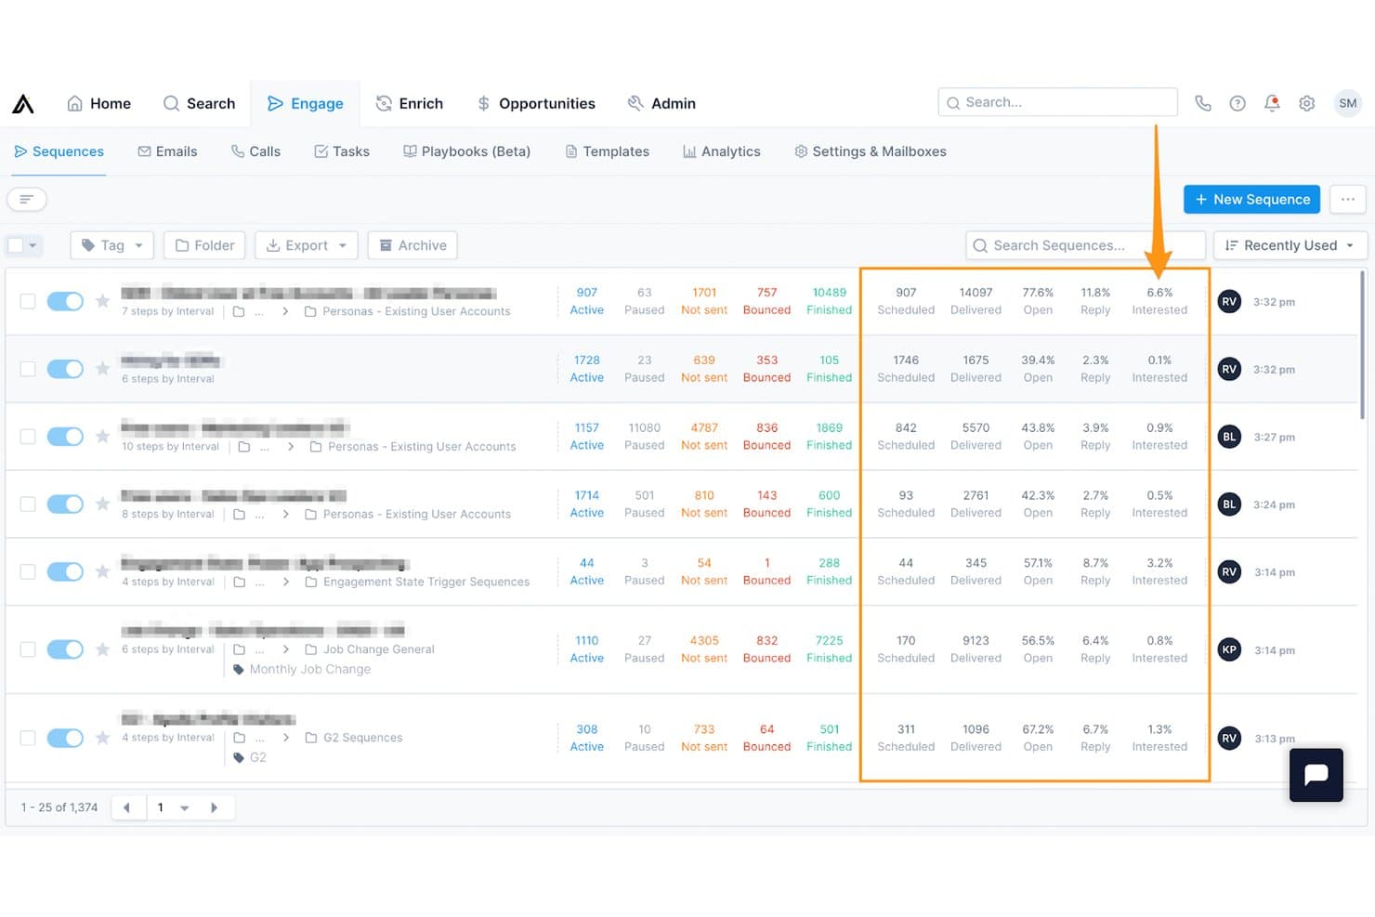This screenshot has width=1375, height=917.
Task: Open the chat support widget
Action: pyautogui.click(x=1316, y=775)
